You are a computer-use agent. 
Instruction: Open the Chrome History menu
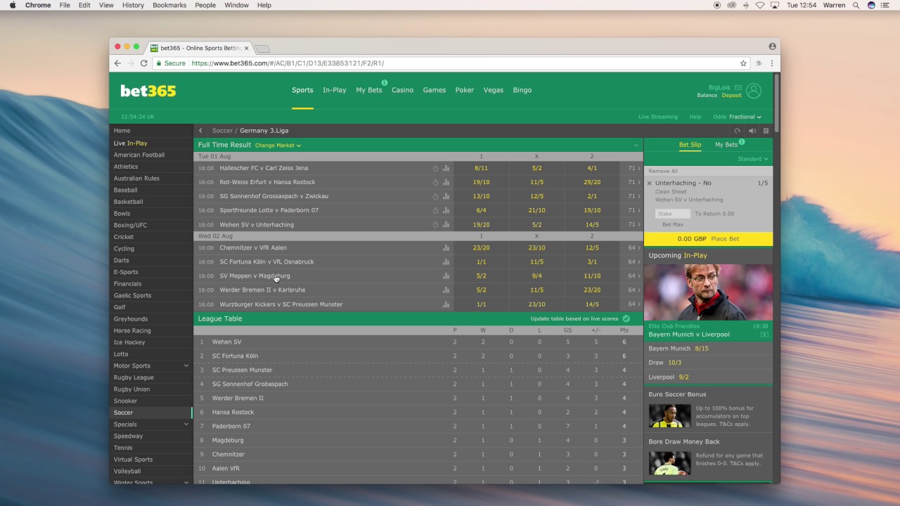pos(133,5)
